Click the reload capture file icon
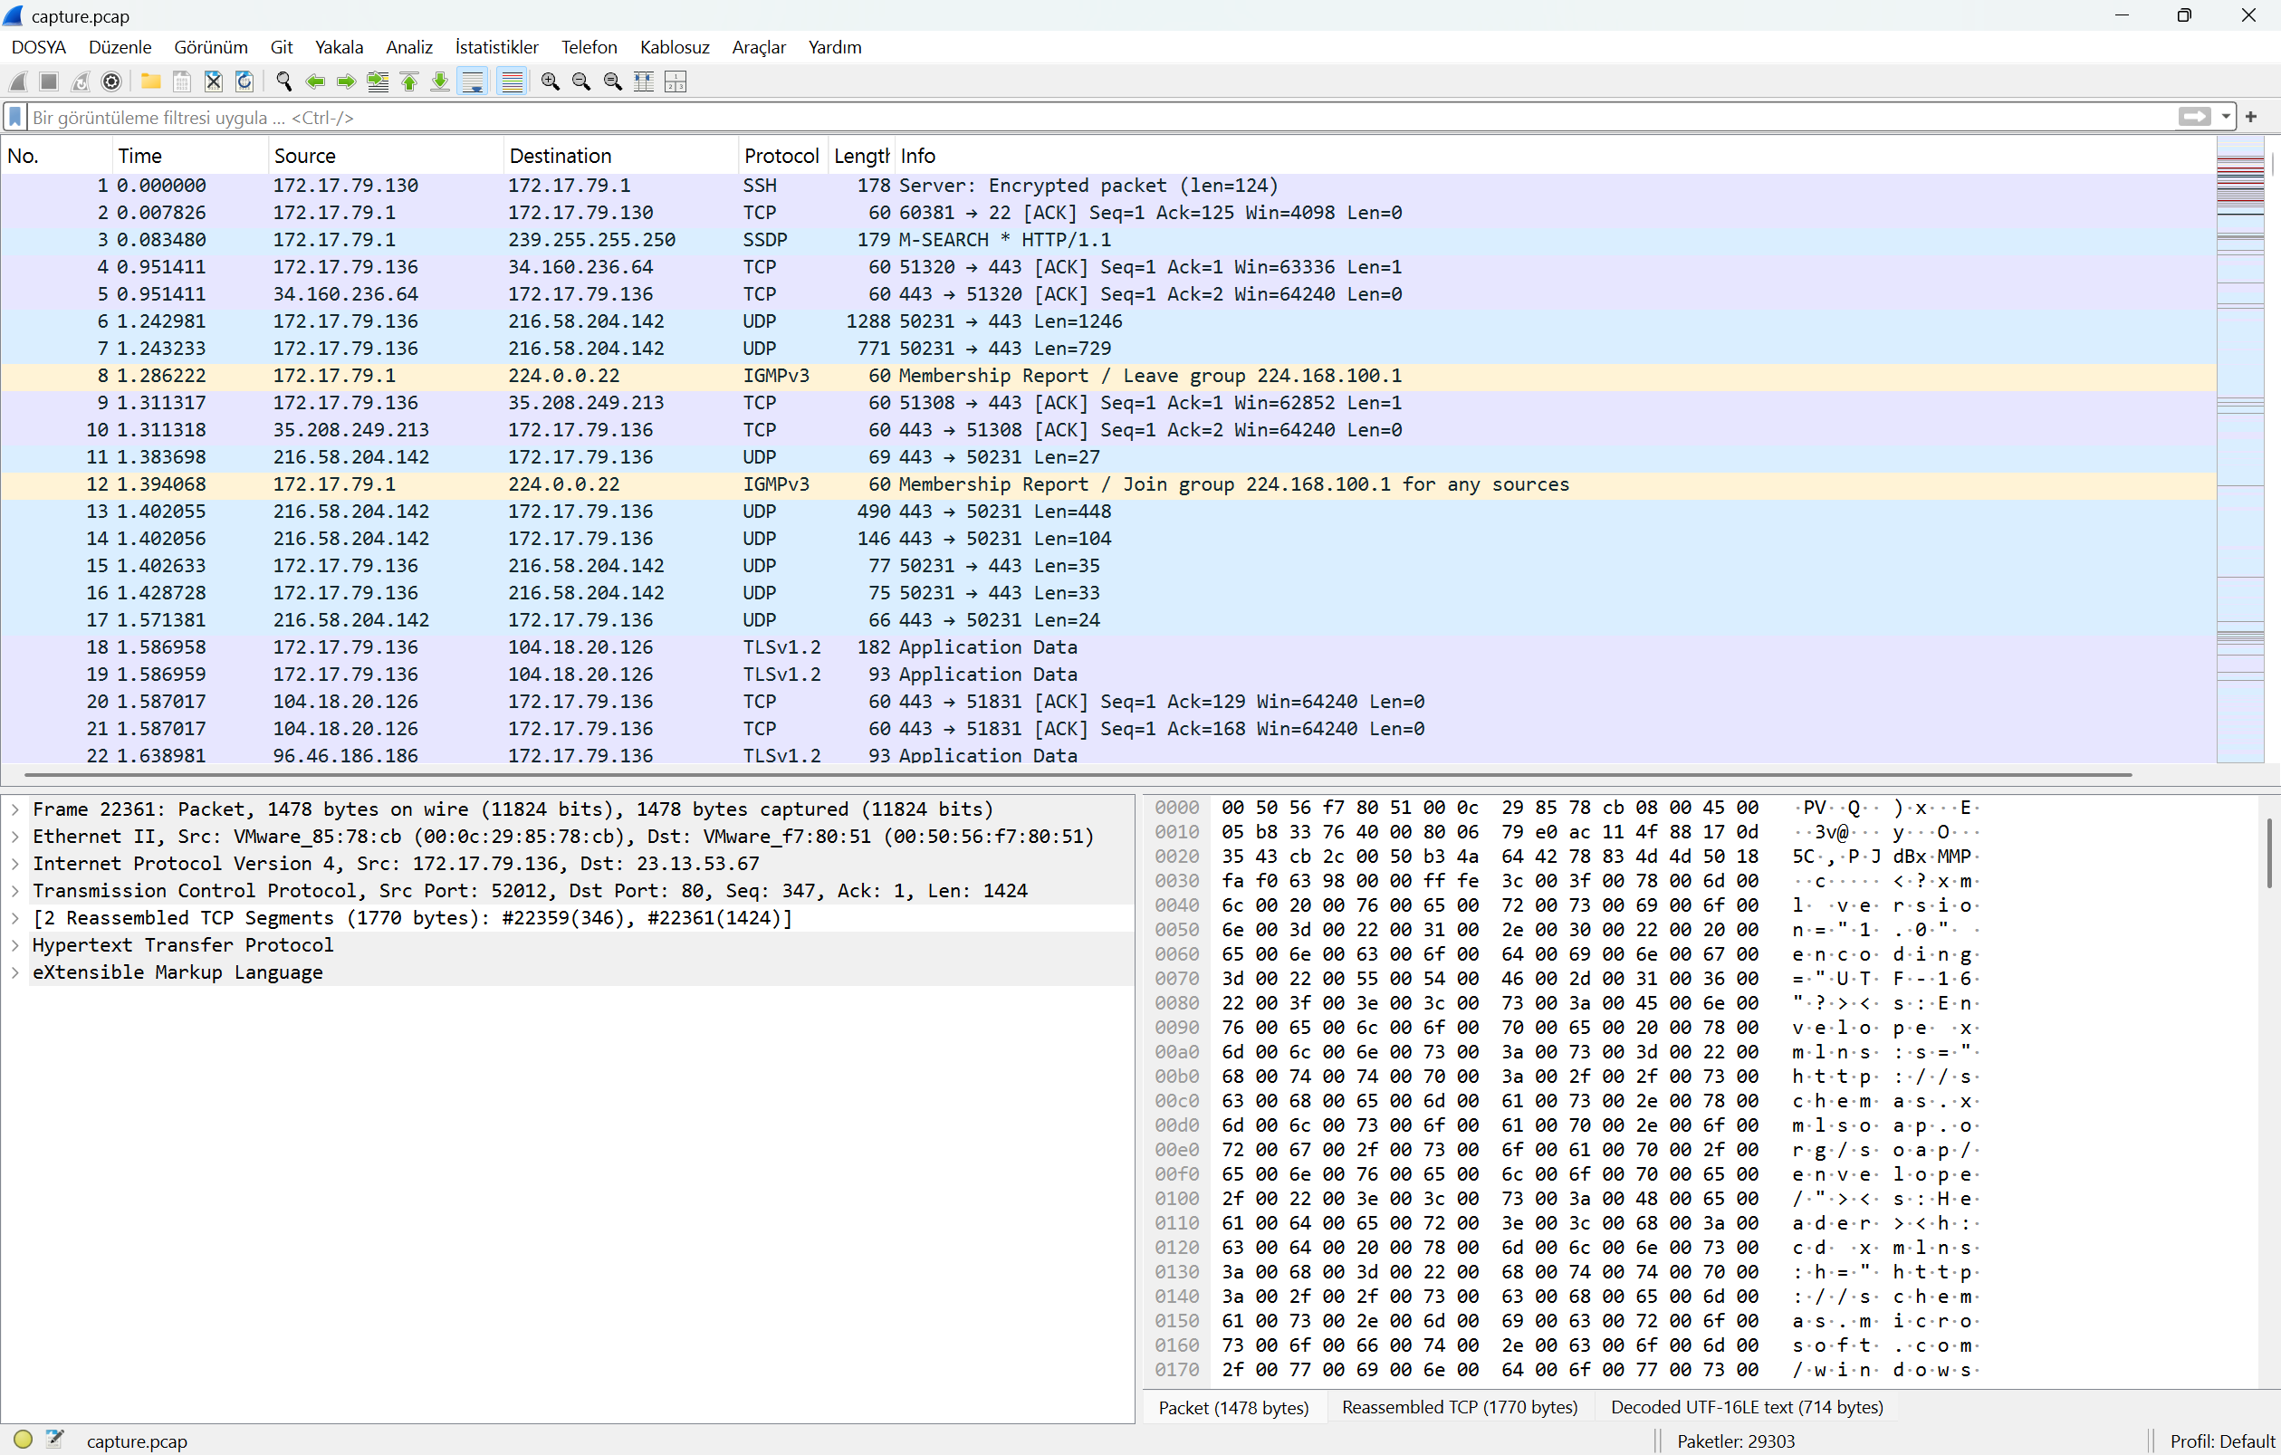 pos(244,81)
